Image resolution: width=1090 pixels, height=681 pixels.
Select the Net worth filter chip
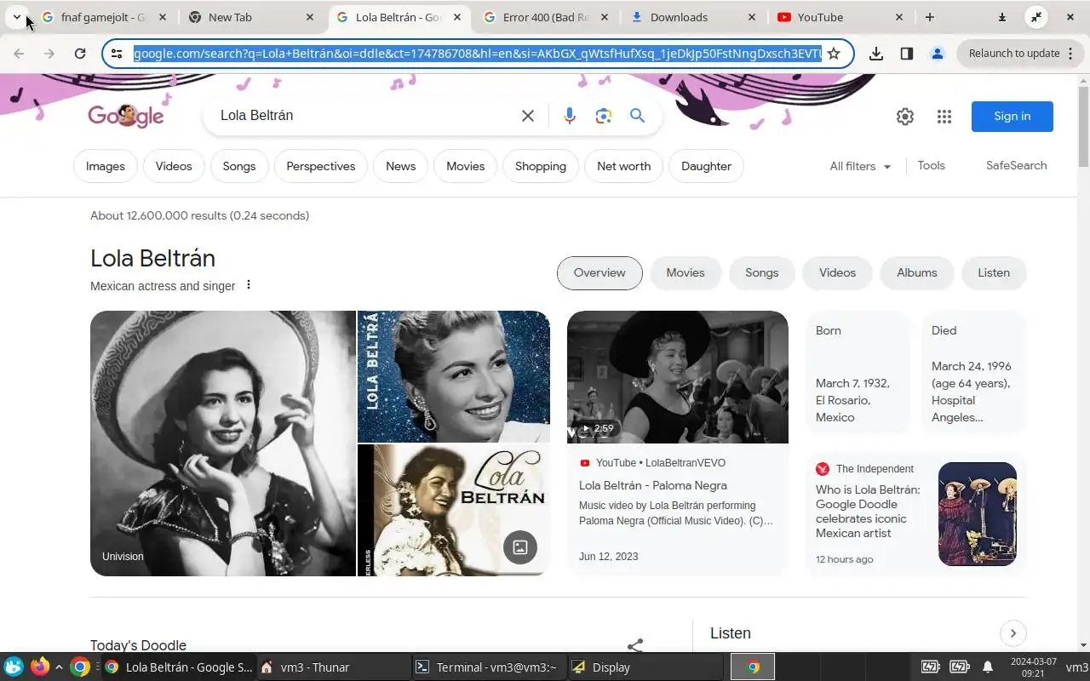pyautogui.click(x=624, y=166)
